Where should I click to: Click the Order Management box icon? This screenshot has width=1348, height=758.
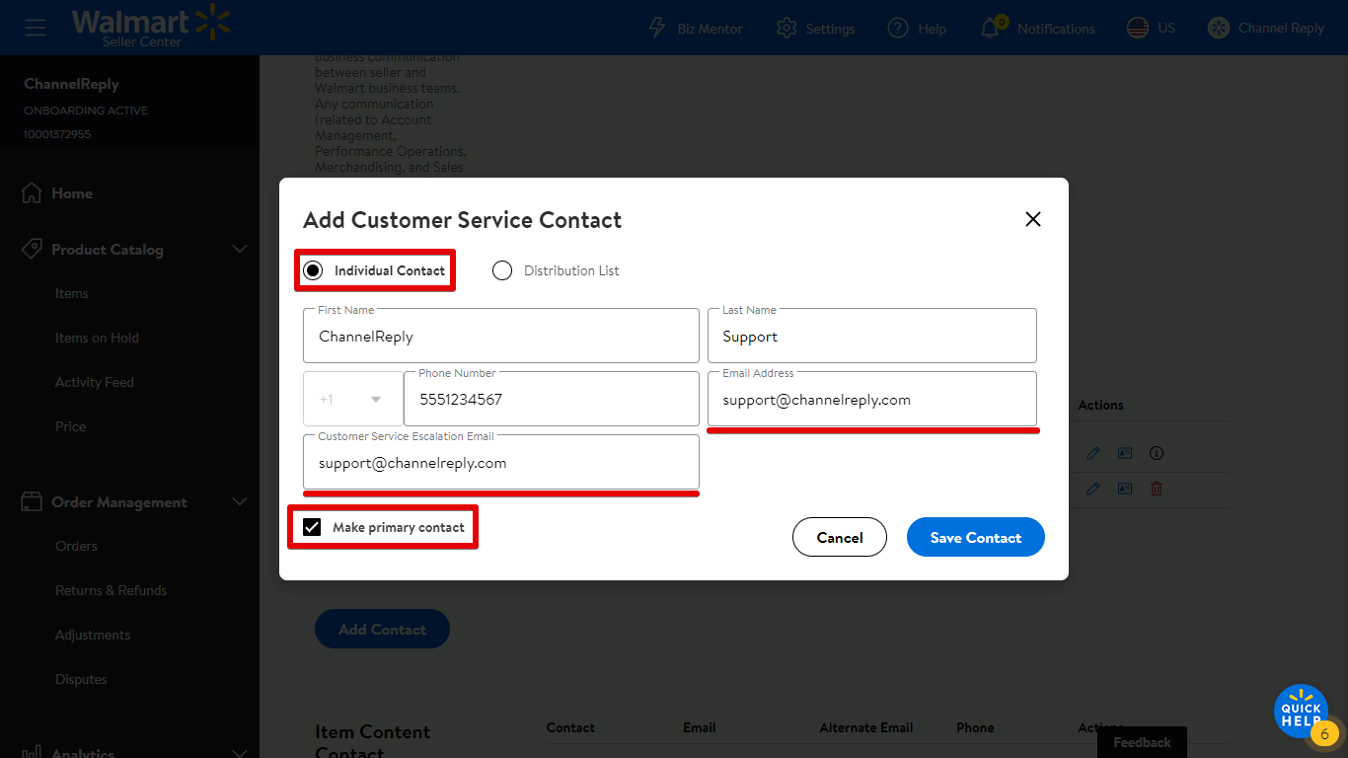click(x=32, y=501)
